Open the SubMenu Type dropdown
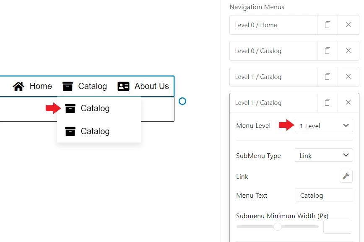 pos(323,155)
